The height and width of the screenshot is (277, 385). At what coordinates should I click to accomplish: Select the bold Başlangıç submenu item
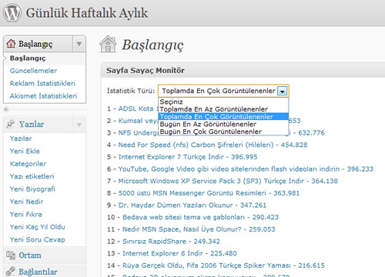(x=28, y=58)
